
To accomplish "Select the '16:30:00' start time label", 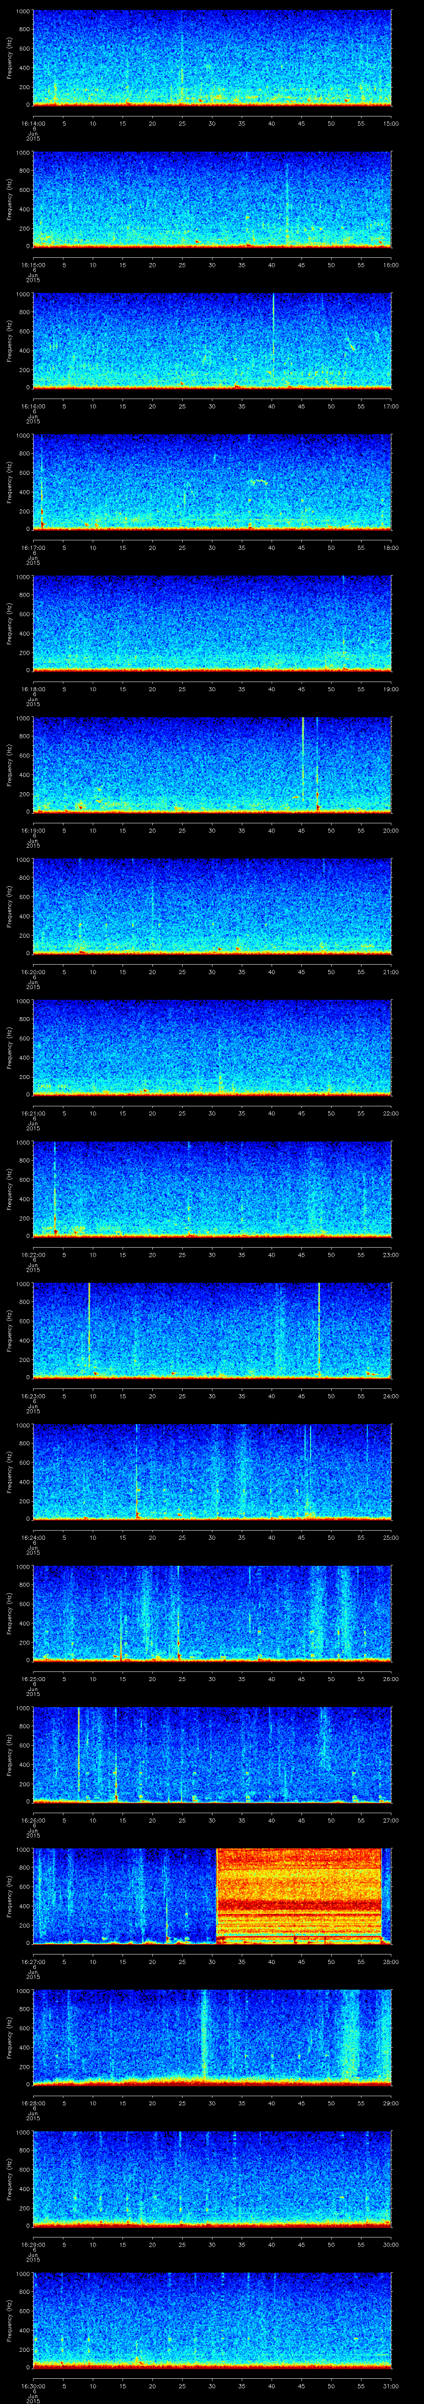I will pos(33,2385).
